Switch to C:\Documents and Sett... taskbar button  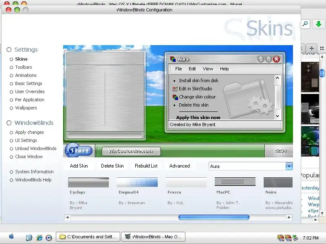(x=88, y=237)
